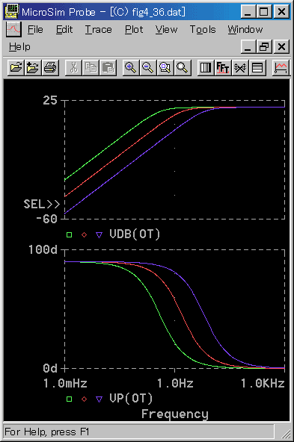The width and height of the screenshot is (294, 442).
Task: Click the Zoom Out magnifier icon
Action: (x=147, y=68)
